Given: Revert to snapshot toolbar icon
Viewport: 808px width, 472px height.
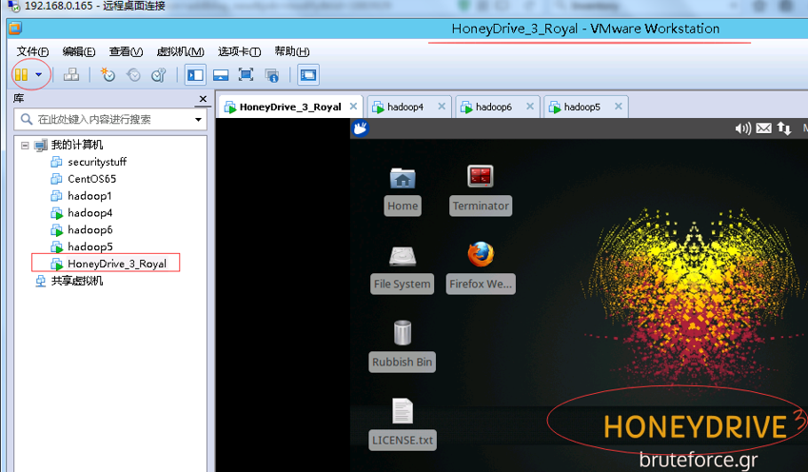Looking at the screenshot, I should [133, 75].
